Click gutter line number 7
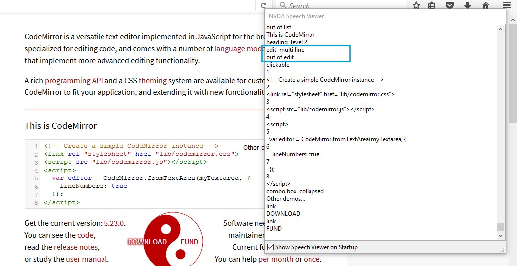 pyautogui.click(x=36, y=195)
